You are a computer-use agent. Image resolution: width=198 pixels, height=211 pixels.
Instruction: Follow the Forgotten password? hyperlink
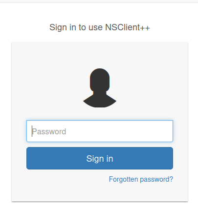coord(141,179)
